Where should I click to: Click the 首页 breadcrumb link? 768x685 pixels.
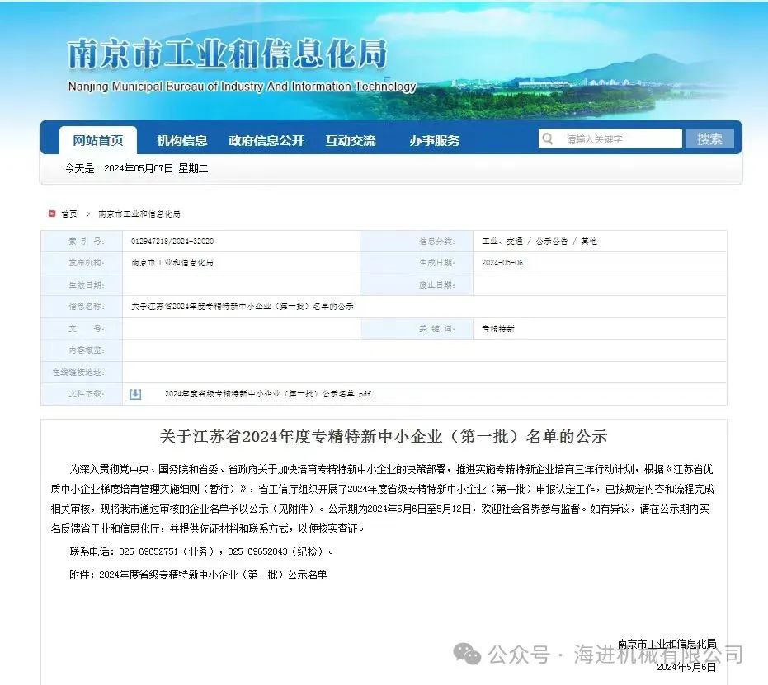click(x=69, y=213)
